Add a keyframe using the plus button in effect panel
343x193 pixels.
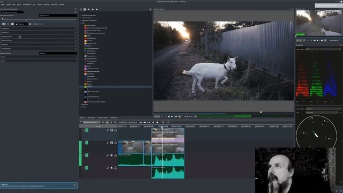8,24
